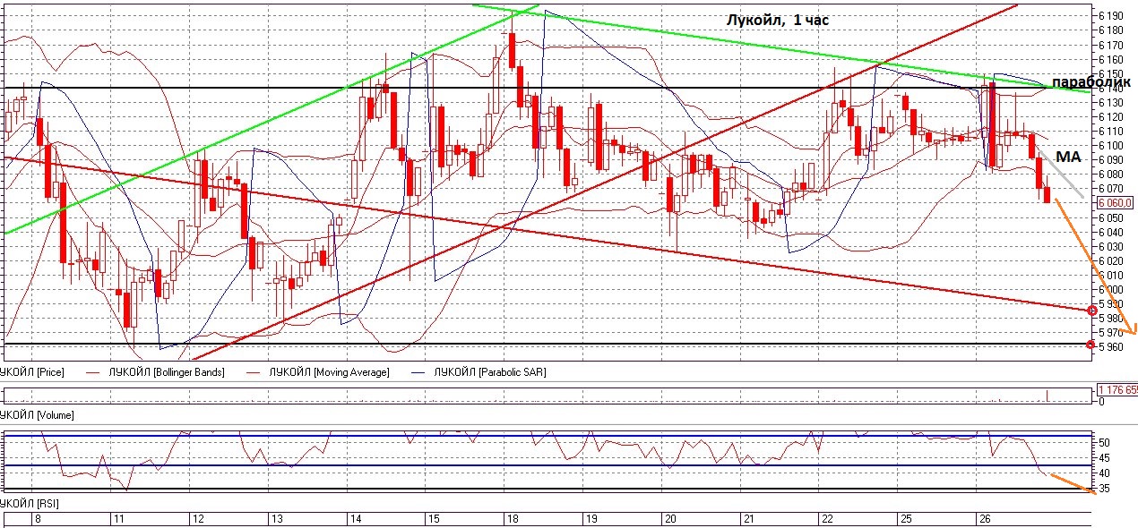Click the MA text label
1138x528 pixels.
pos(1067,157)
